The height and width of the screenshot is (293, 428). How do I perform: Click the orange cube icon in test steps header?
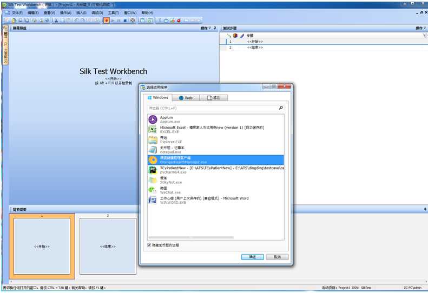pyautogui.click(x=235, y=36)
